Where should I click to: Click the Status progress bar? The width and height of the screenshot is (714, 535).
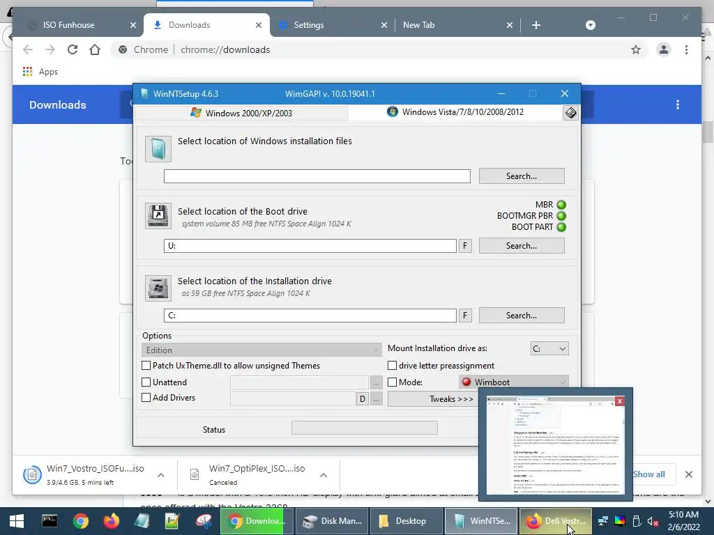coord(364,428)
